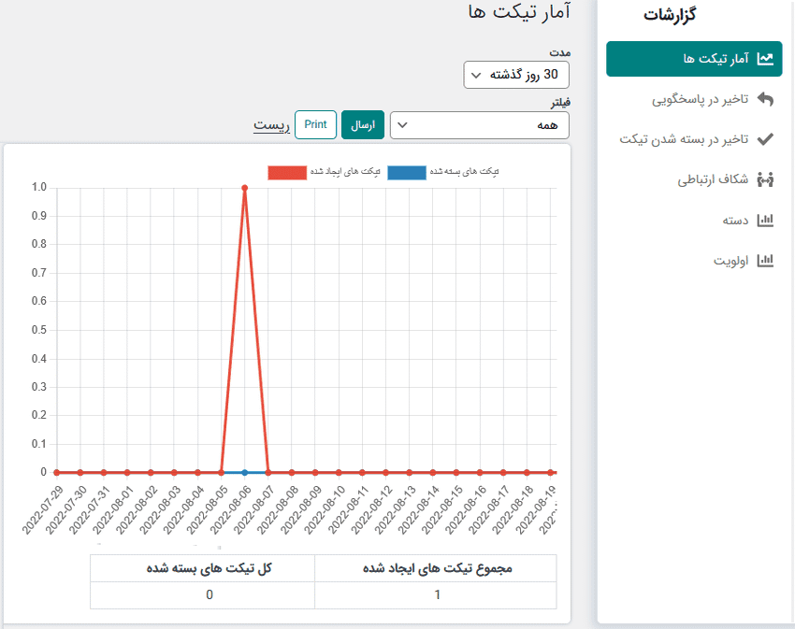Click the ارسال submit button
The image size is (795, 629).
[x=363, y=124]
